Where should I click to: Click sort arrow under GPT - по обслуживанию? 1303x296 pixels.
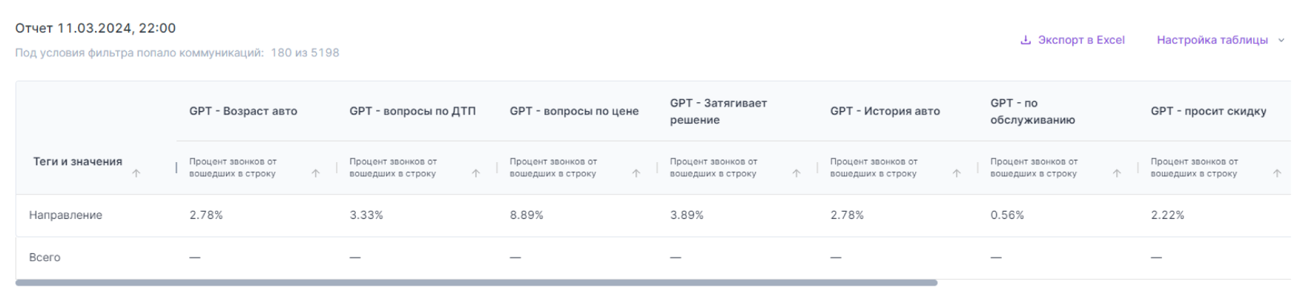click(x=1117, y=173)
